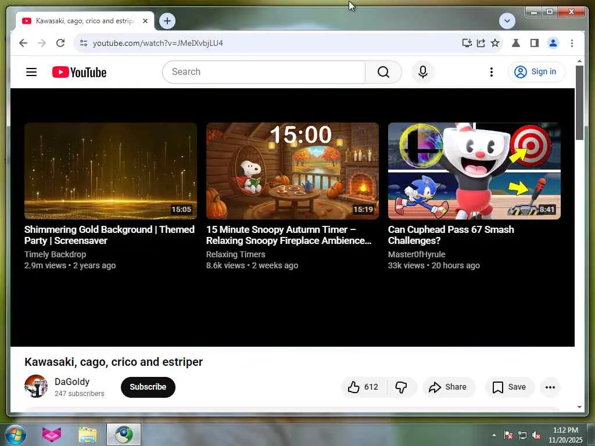This screenshot has height=446, width=595.
Task: Click the 247 subscribers text
Action: pos(79,394)
